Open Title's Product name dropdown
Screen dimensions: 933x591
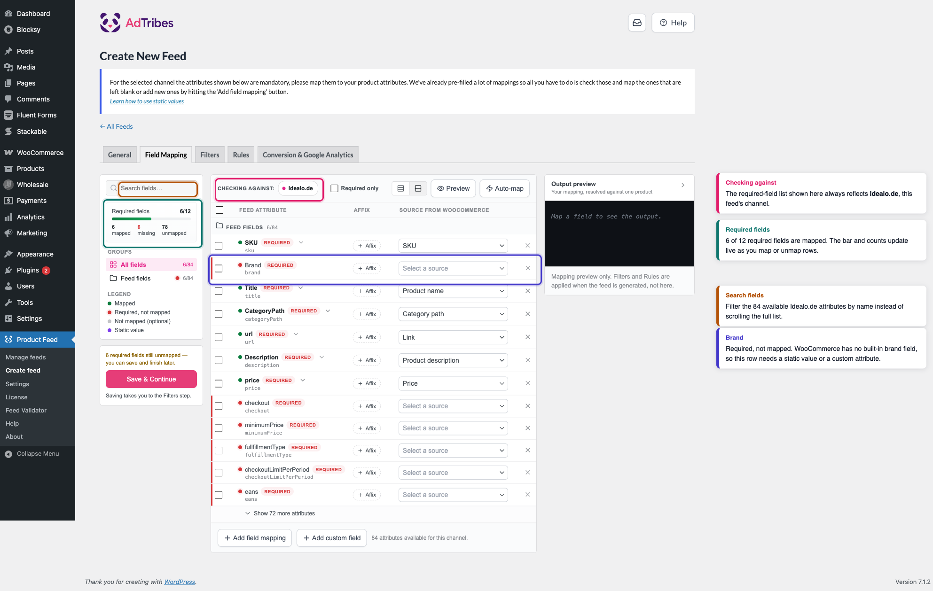[x=453, y=291]
